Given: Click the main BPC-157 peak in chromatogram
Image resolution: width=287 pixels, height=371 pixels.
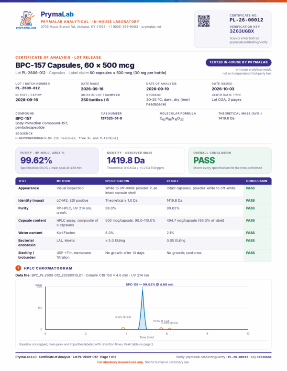Looking at the screenshot, I should (143, 310).
